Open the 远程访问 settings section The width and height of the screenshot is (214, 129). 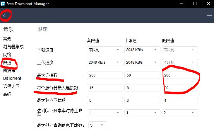point(11,86)
